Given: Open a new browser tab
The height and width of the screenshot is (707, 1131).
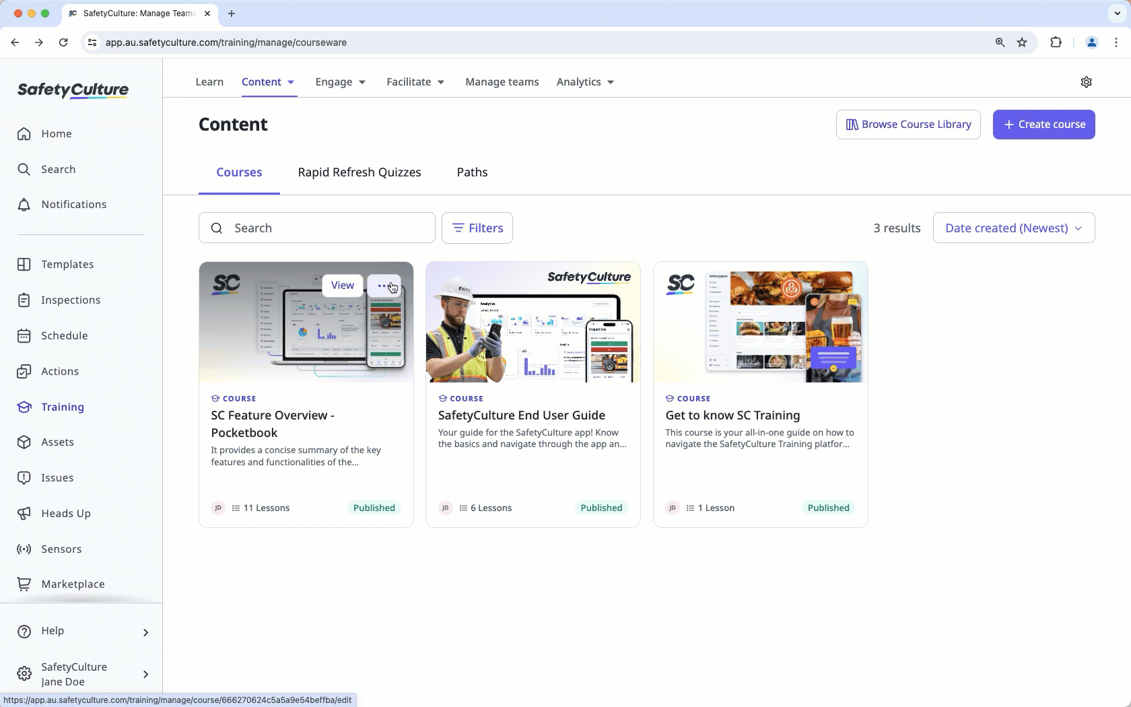Looking at the screenshot, I should (232, 13).
